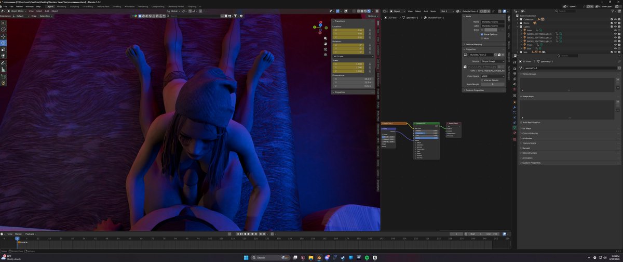Unlink the Outside_Floor_C image with X icon
The height and width of the screenshot is (262, 623).
coord(503,55)
